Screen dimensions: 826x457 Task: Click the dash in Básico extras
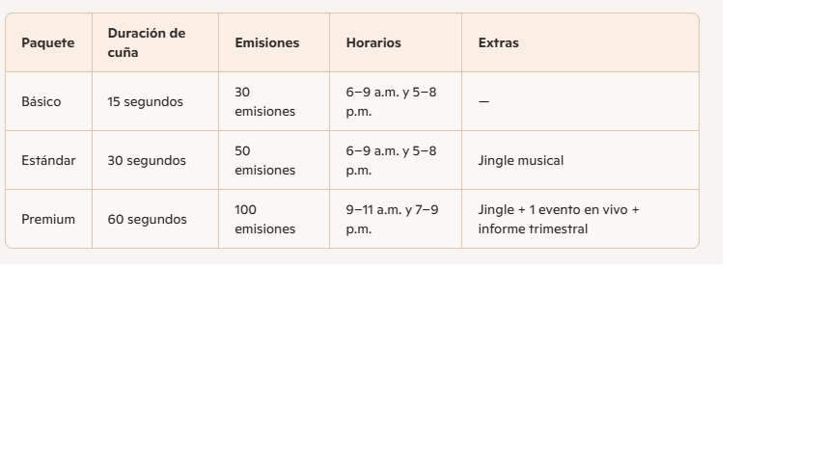483,102
